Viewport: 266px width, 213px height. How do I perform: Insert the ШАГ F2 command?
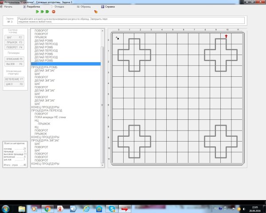(14, 37)
